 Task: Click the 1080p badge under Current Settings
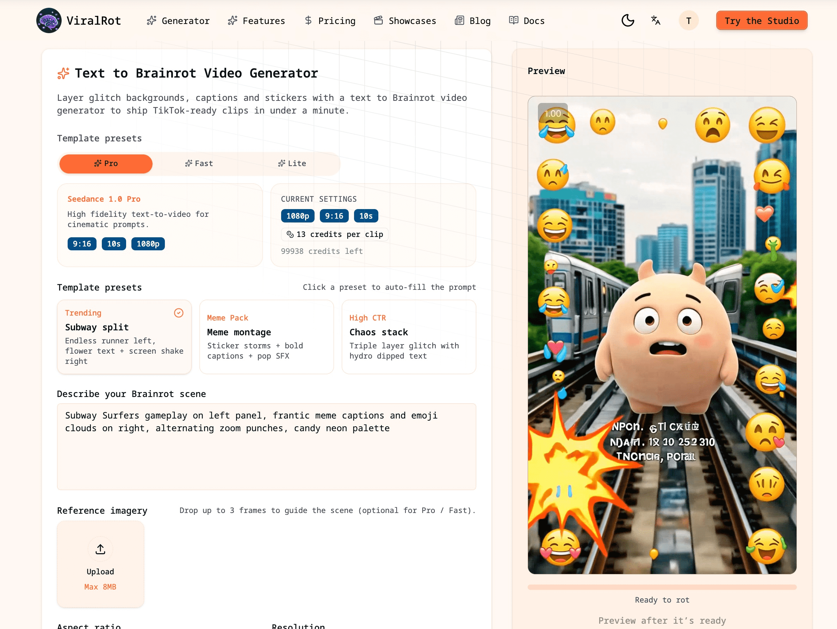point(297,215)
